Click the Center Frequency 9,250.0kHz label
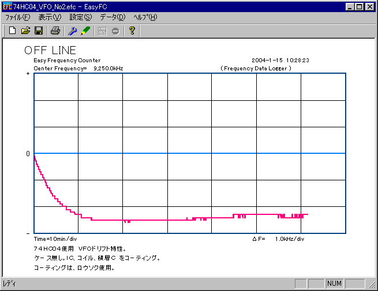This screenshot has height=291, width=378. pos(78,68)
